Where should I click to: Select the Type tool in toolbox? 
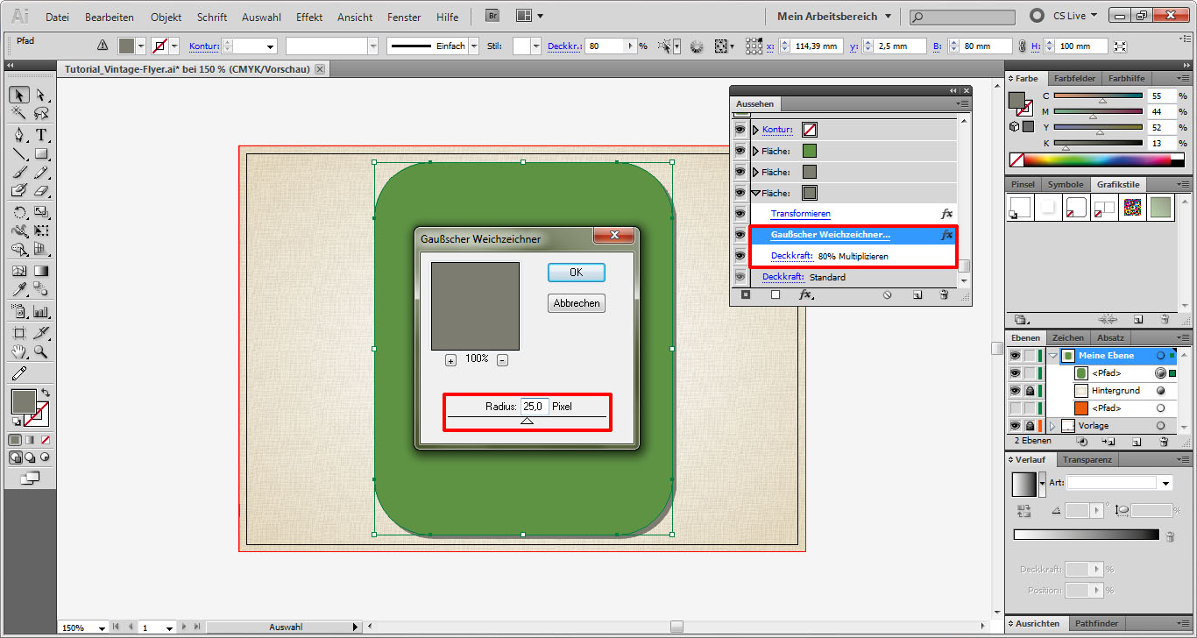point(40,135)
